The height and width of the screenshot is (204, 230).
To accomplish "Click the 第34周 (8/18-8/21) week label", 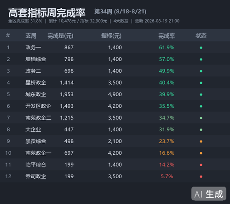I will [120, 12].
